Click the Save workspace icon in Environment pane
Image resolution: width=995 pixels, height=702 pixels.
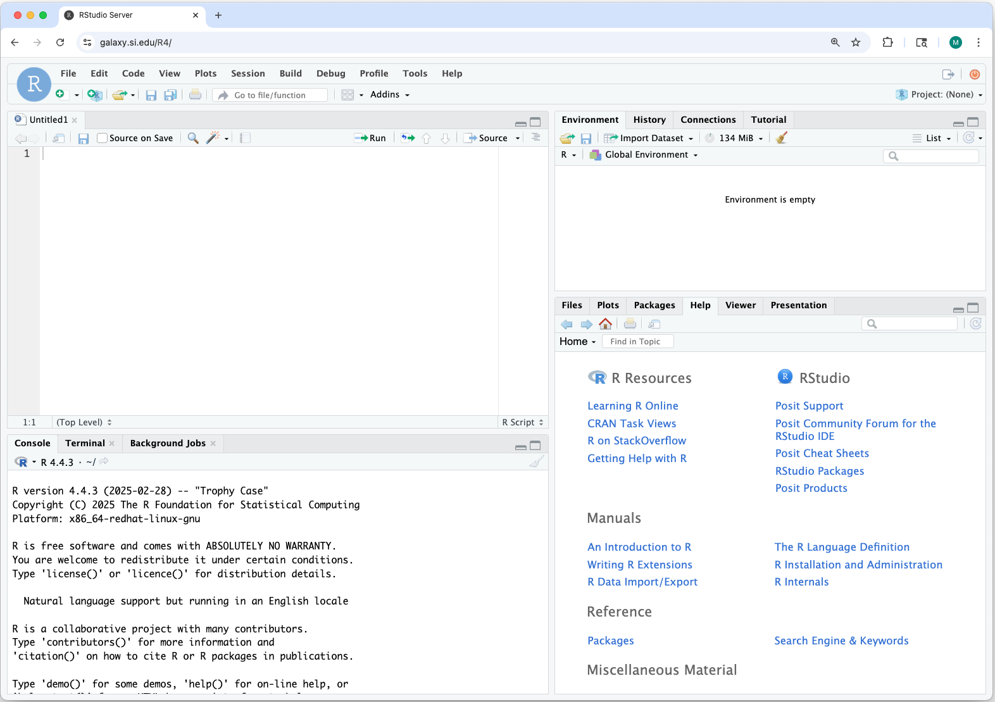[x=586, y=138]
